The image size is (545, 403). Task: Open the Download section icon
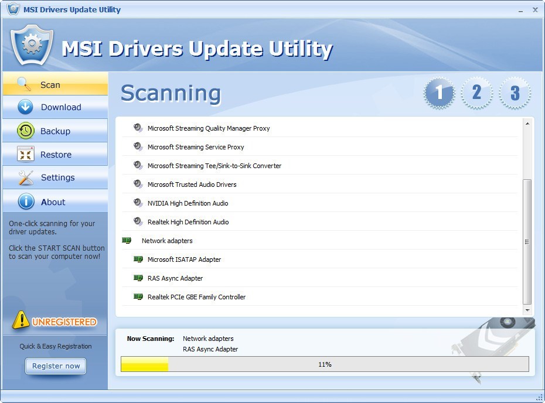24,107
